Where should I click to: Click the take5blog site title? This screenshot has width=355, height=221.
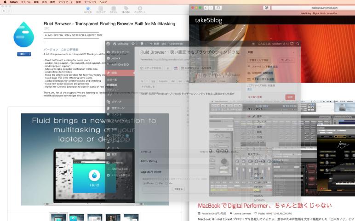tap(208, 20)
